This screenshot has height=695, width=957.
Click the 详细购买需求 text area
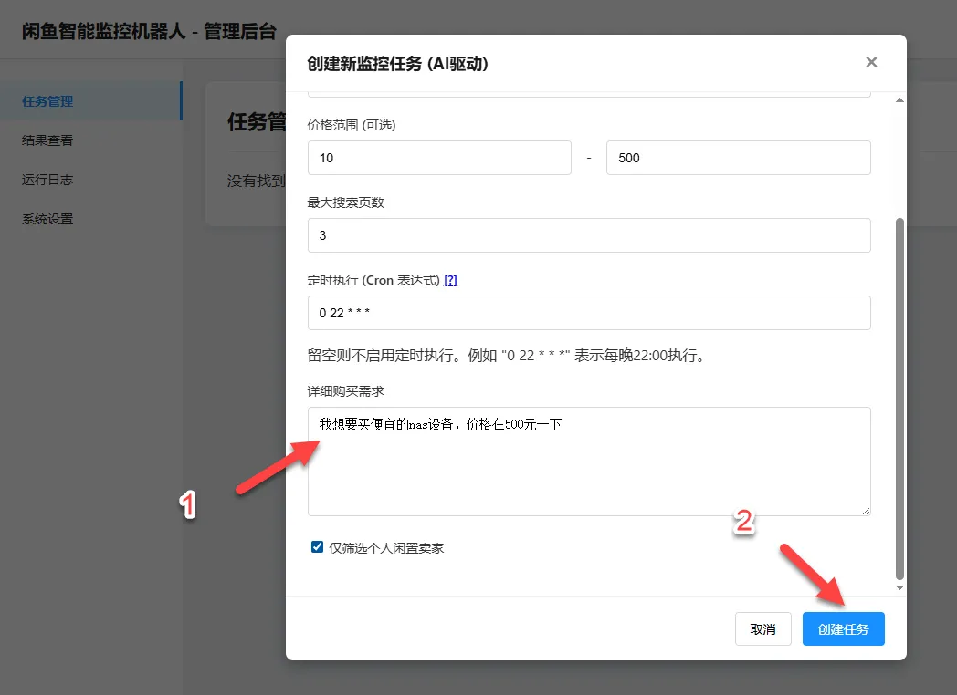589,461
